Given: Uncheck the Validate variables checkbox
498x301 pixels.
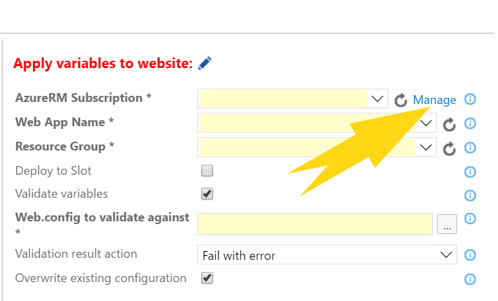Looking at the screenshot, I should [207, 194].
